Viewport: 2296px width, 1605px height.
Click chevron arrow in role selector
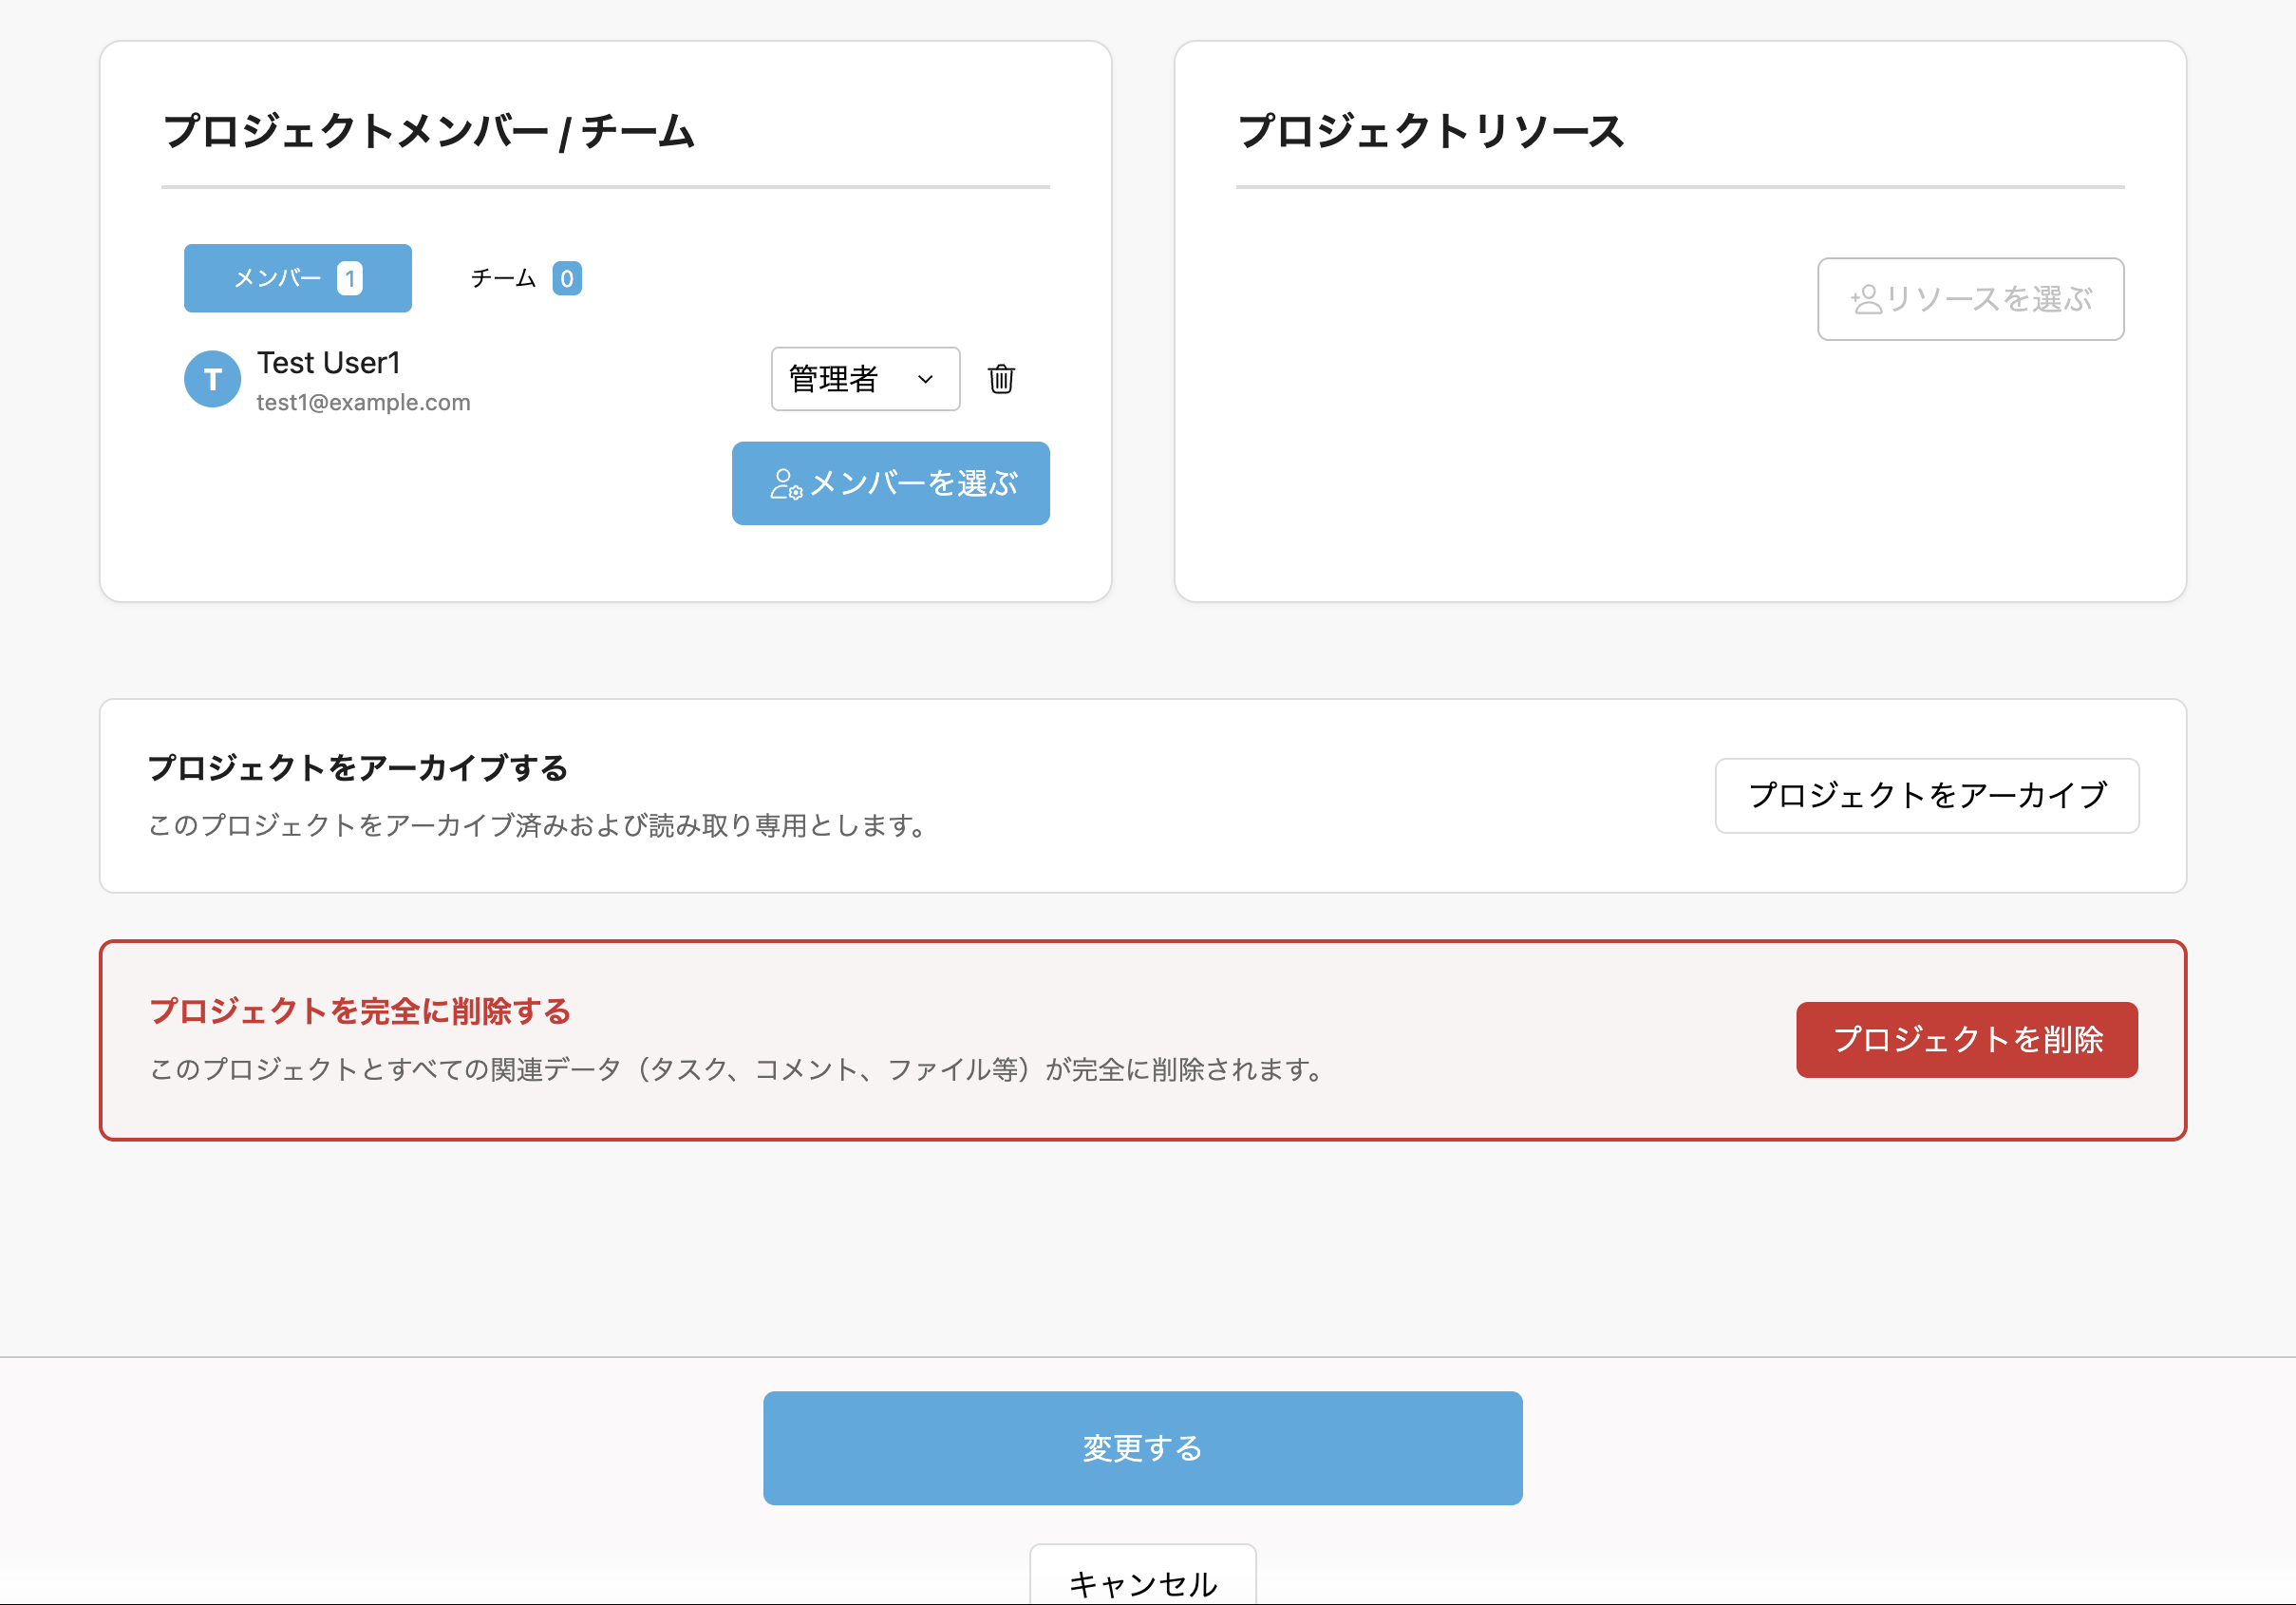(x=925, y=379)
